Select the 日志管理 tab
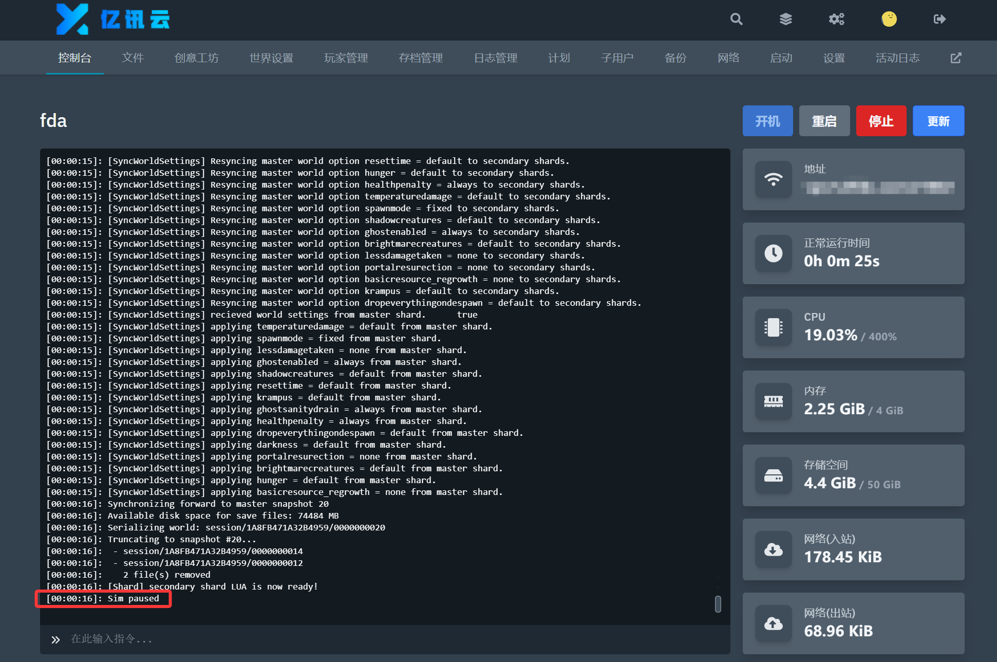This screenshot has width=997, height=662. 495,58
